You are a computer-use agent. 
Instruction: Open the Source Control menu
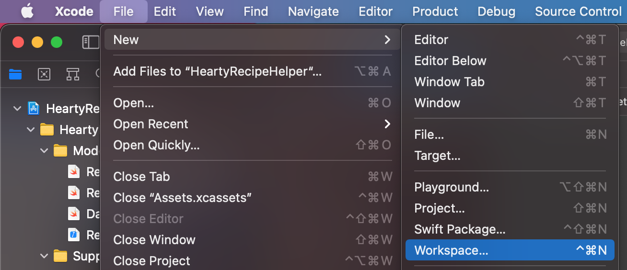pyautogui.click(x=579, y=11)
